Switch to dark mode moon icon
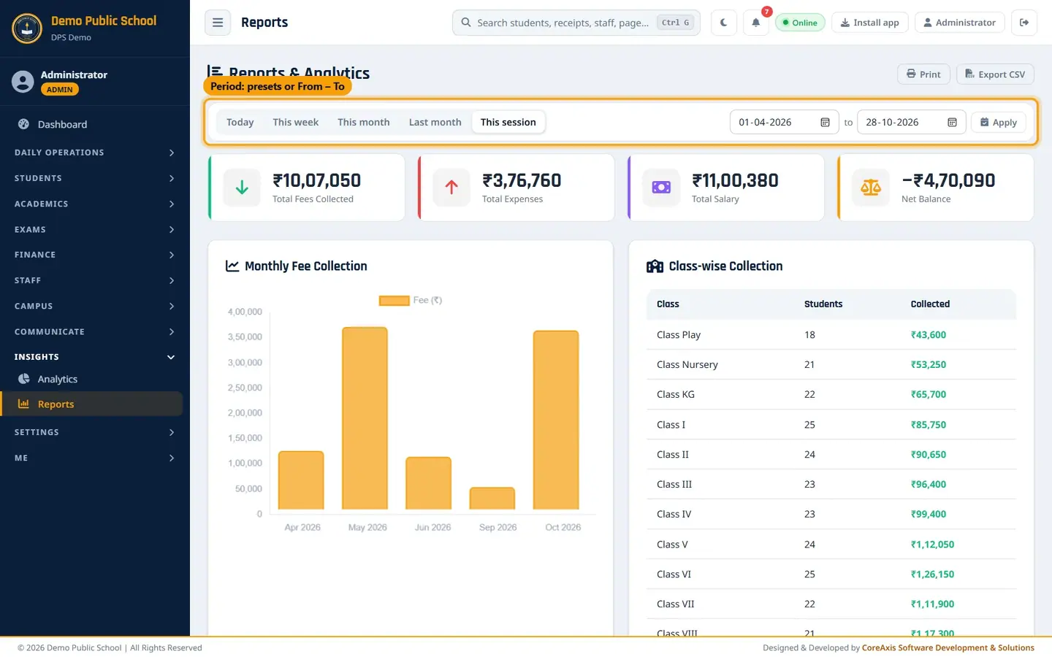The height and width of the screenshot is (657, 1052). coord(723,23)
